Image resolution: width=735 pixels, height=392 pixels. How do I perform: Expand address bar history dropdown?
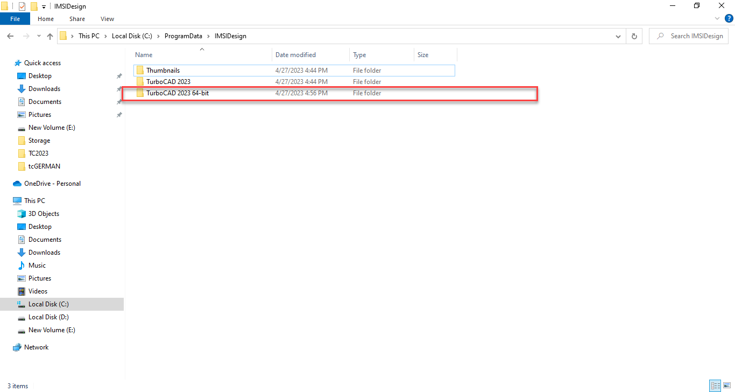[x=618, y=36]
